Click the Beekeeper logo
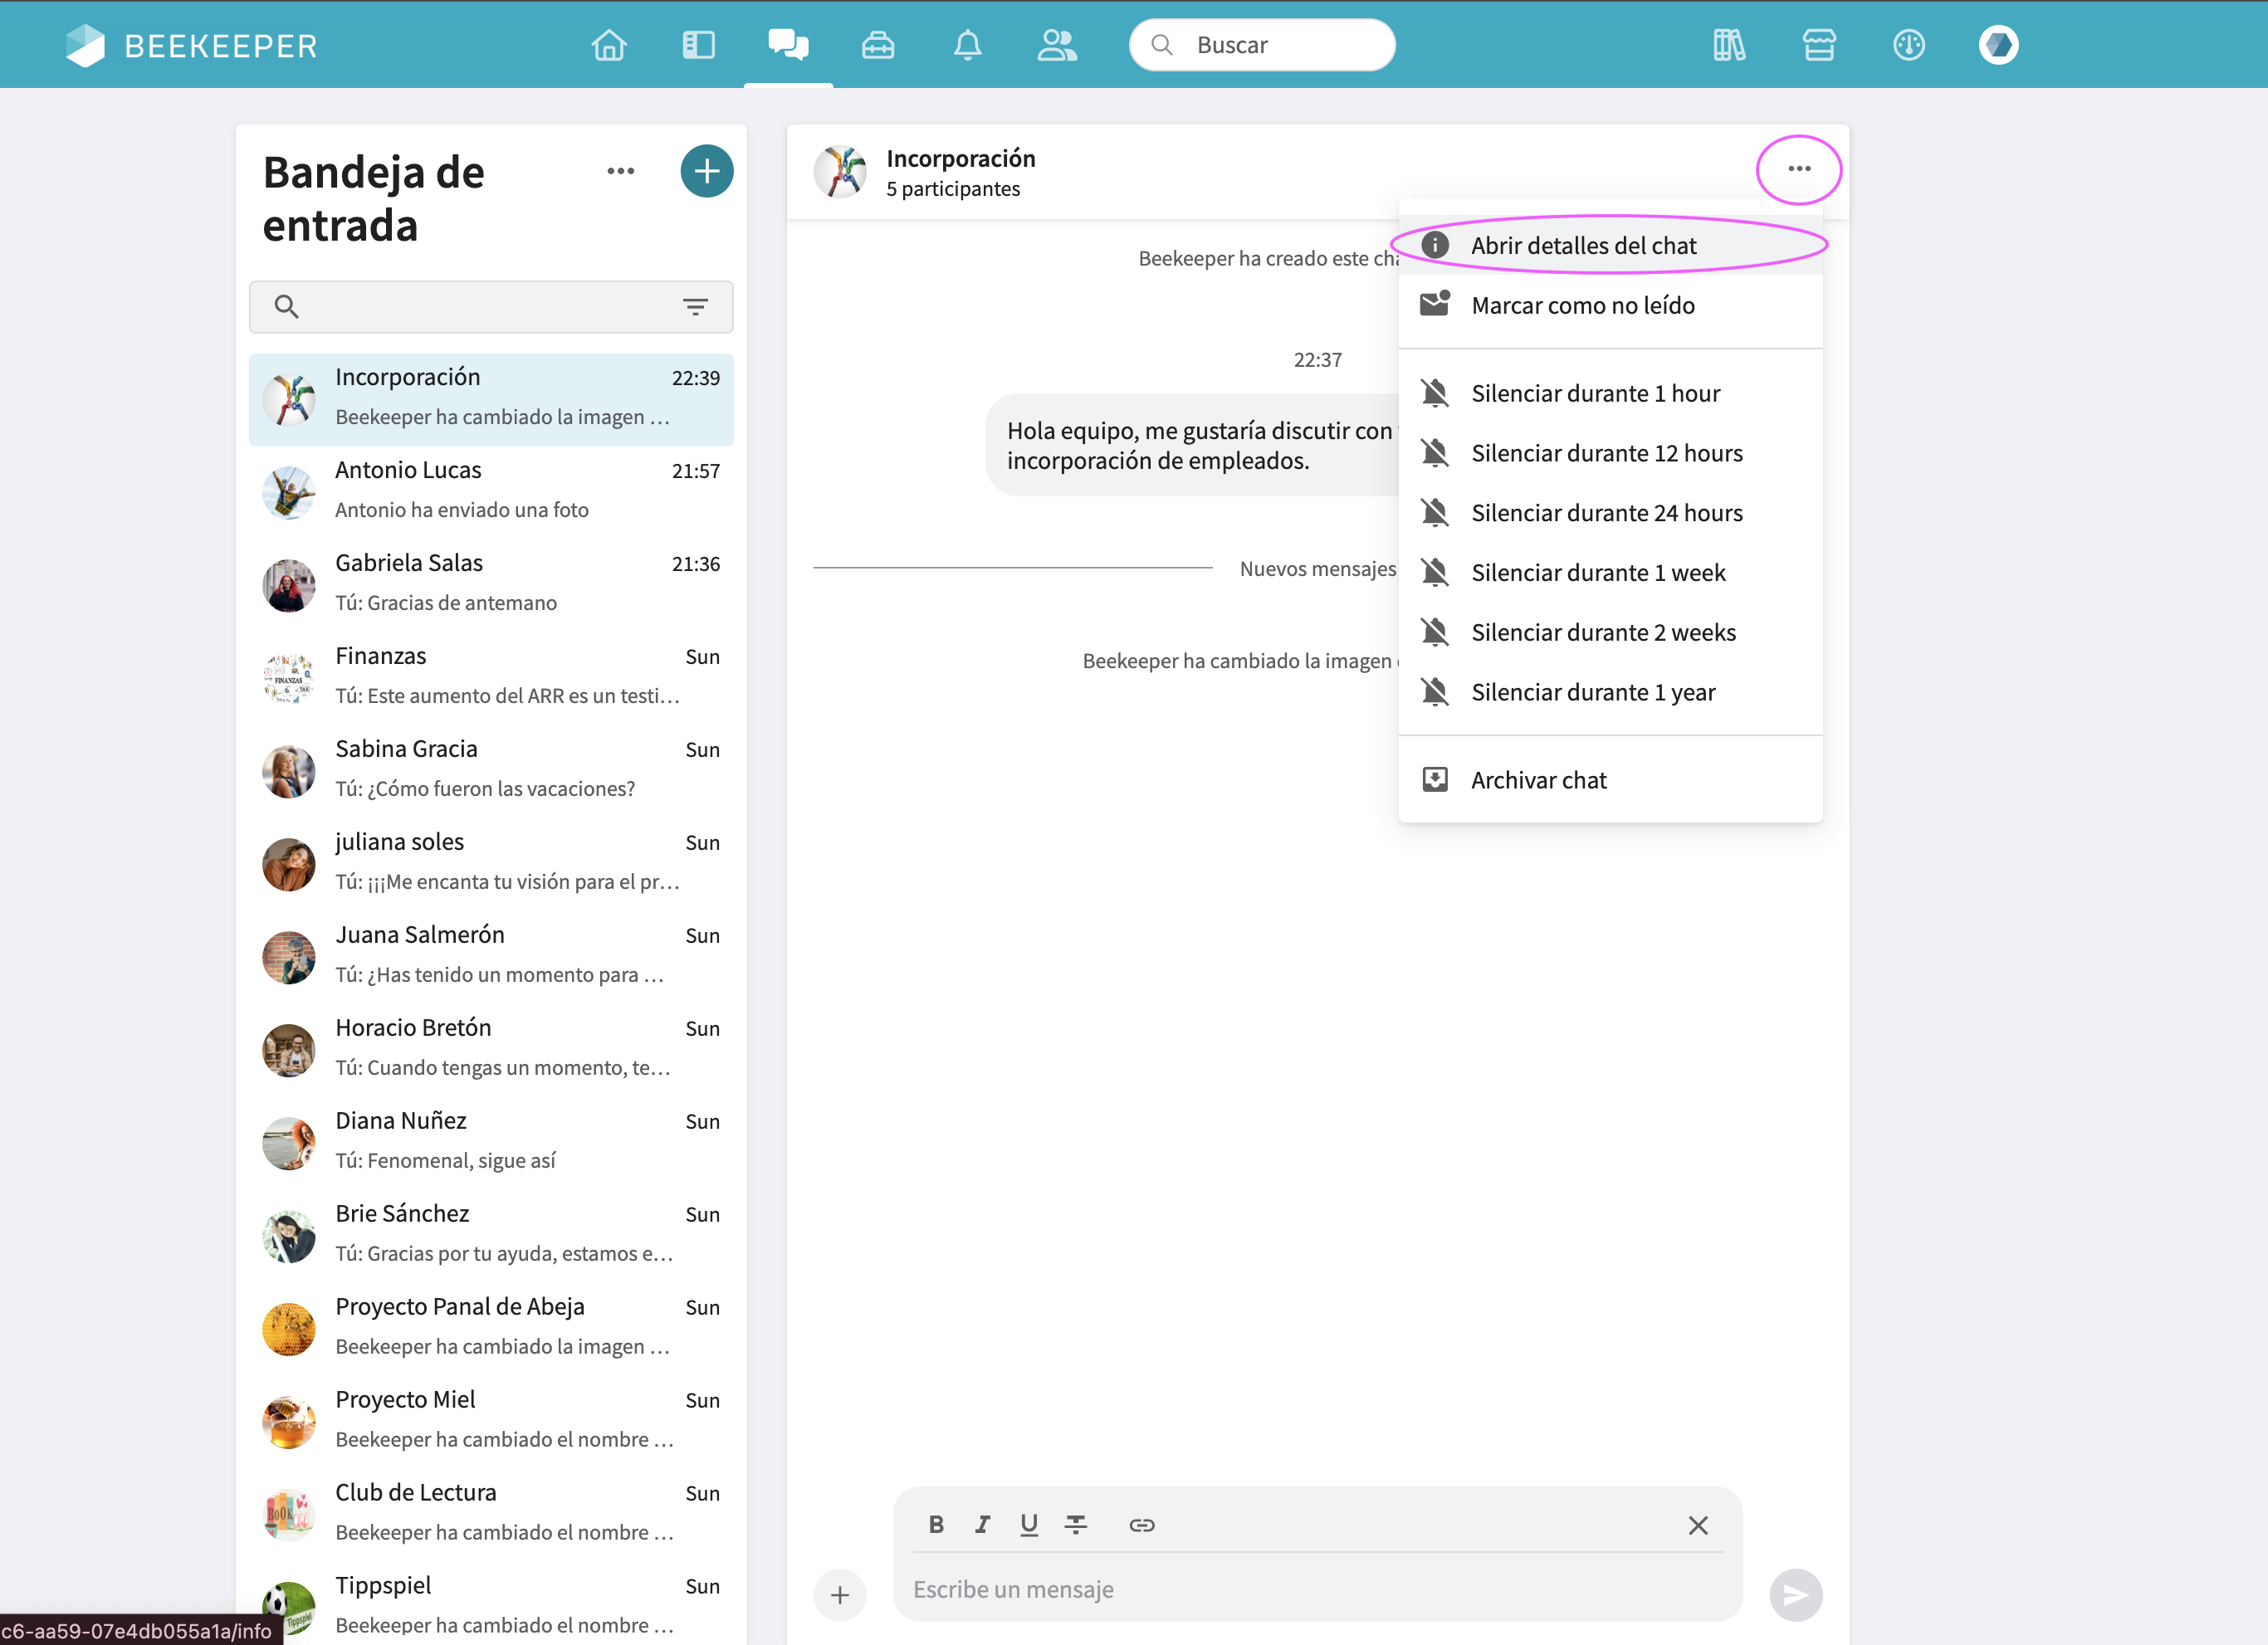Screen dimensions: 2268x1645 pyautogui.click(x=191, y=45)
